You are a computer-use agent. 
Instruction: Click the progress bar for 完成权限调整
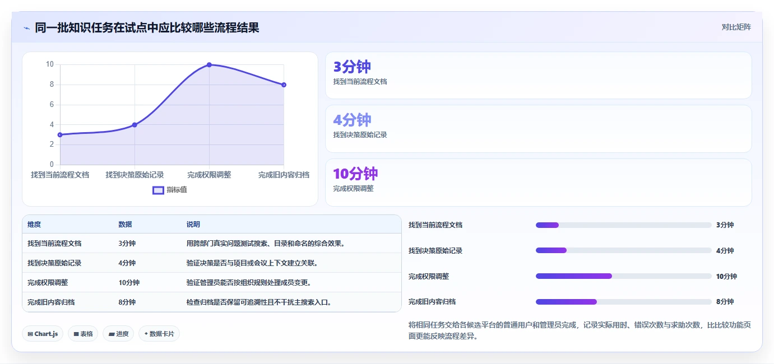coord(624,276)
